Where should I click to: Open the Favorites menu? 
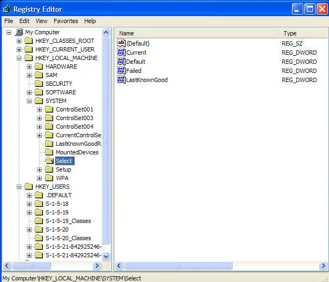[x=65, y=21]
